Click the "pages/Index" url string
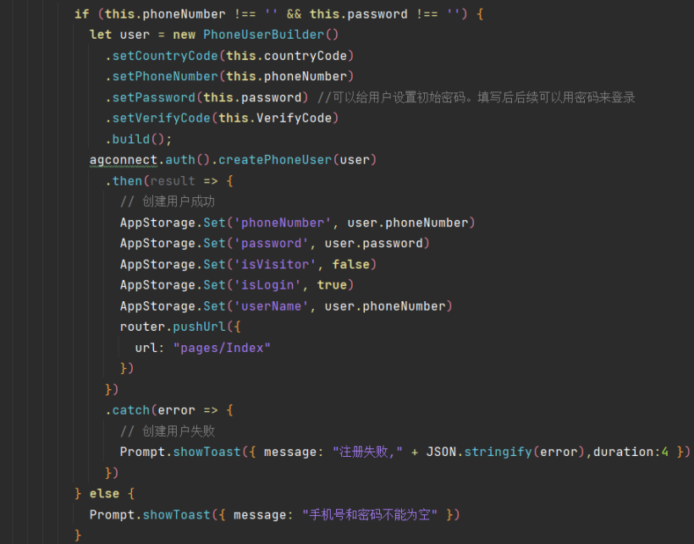The width and height of the screenshot is (694, 544). tap(221, 348)
